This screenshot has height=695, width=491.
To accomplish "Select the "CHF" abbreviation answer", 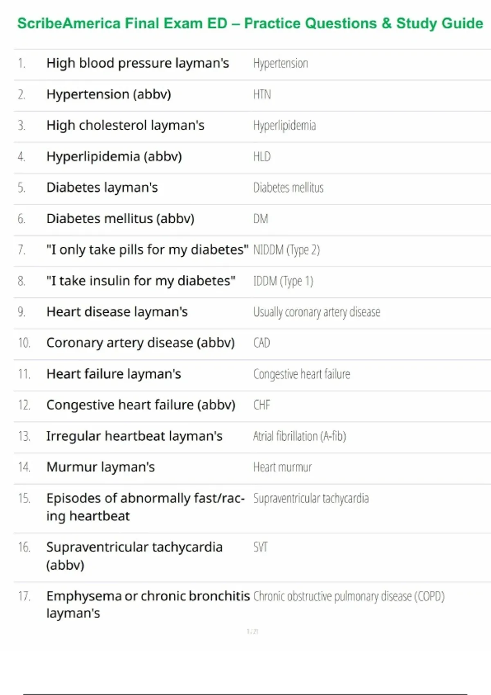I will (261, 405).
